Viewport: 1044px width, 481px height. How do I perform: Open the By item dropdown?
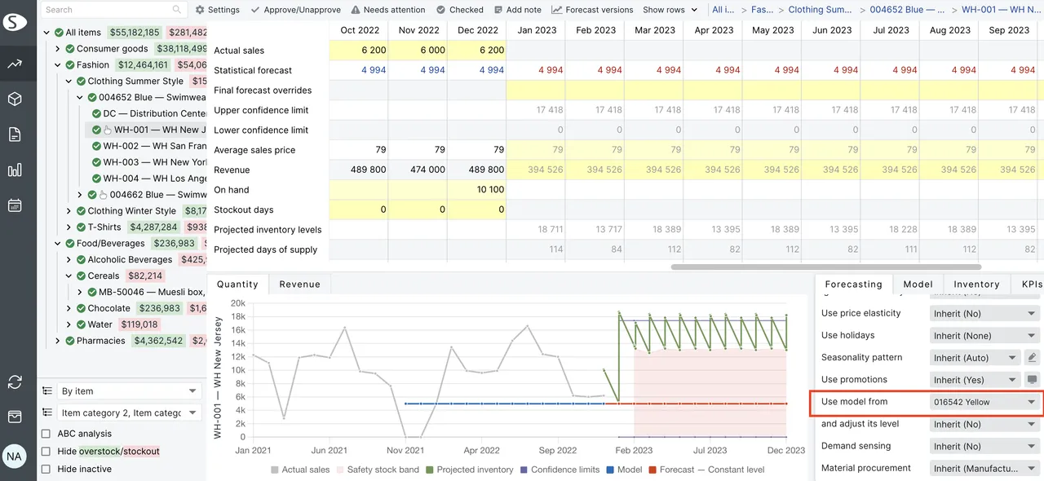point(129,391)
